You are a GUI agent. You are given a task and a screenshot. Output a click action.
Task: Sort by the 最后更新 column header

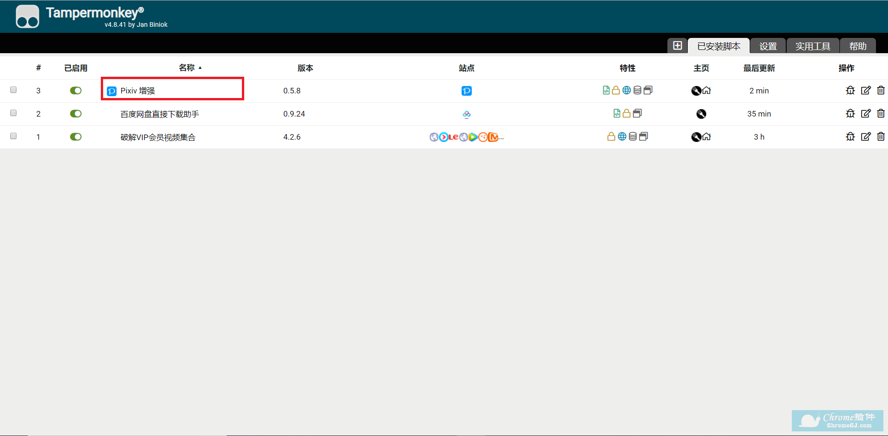tap(759, 68)
